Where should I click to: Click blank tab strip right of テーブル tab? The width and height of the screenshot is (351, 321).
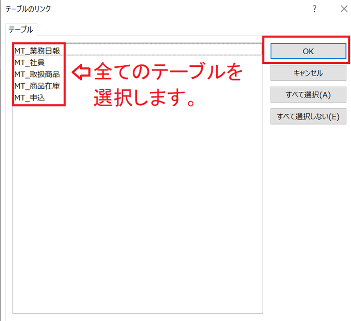coord(153,30)
